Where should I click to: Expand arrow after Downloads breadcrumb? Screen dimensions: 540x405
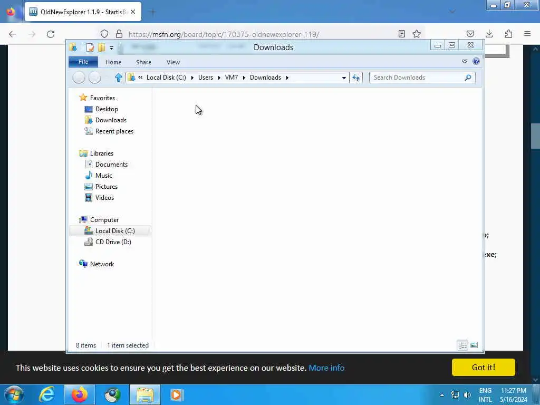click(x=287, y=78)
